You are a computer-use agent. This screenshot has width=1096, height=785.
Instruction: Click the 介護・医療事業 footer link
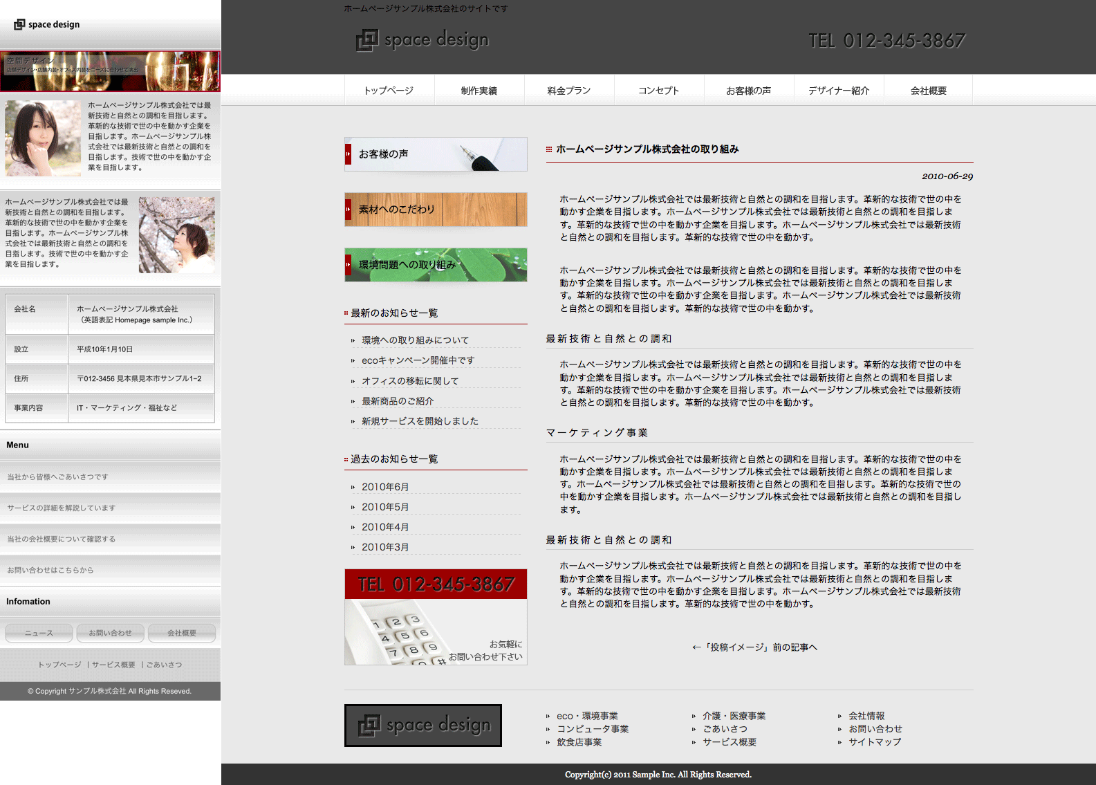tap(734, 716)
